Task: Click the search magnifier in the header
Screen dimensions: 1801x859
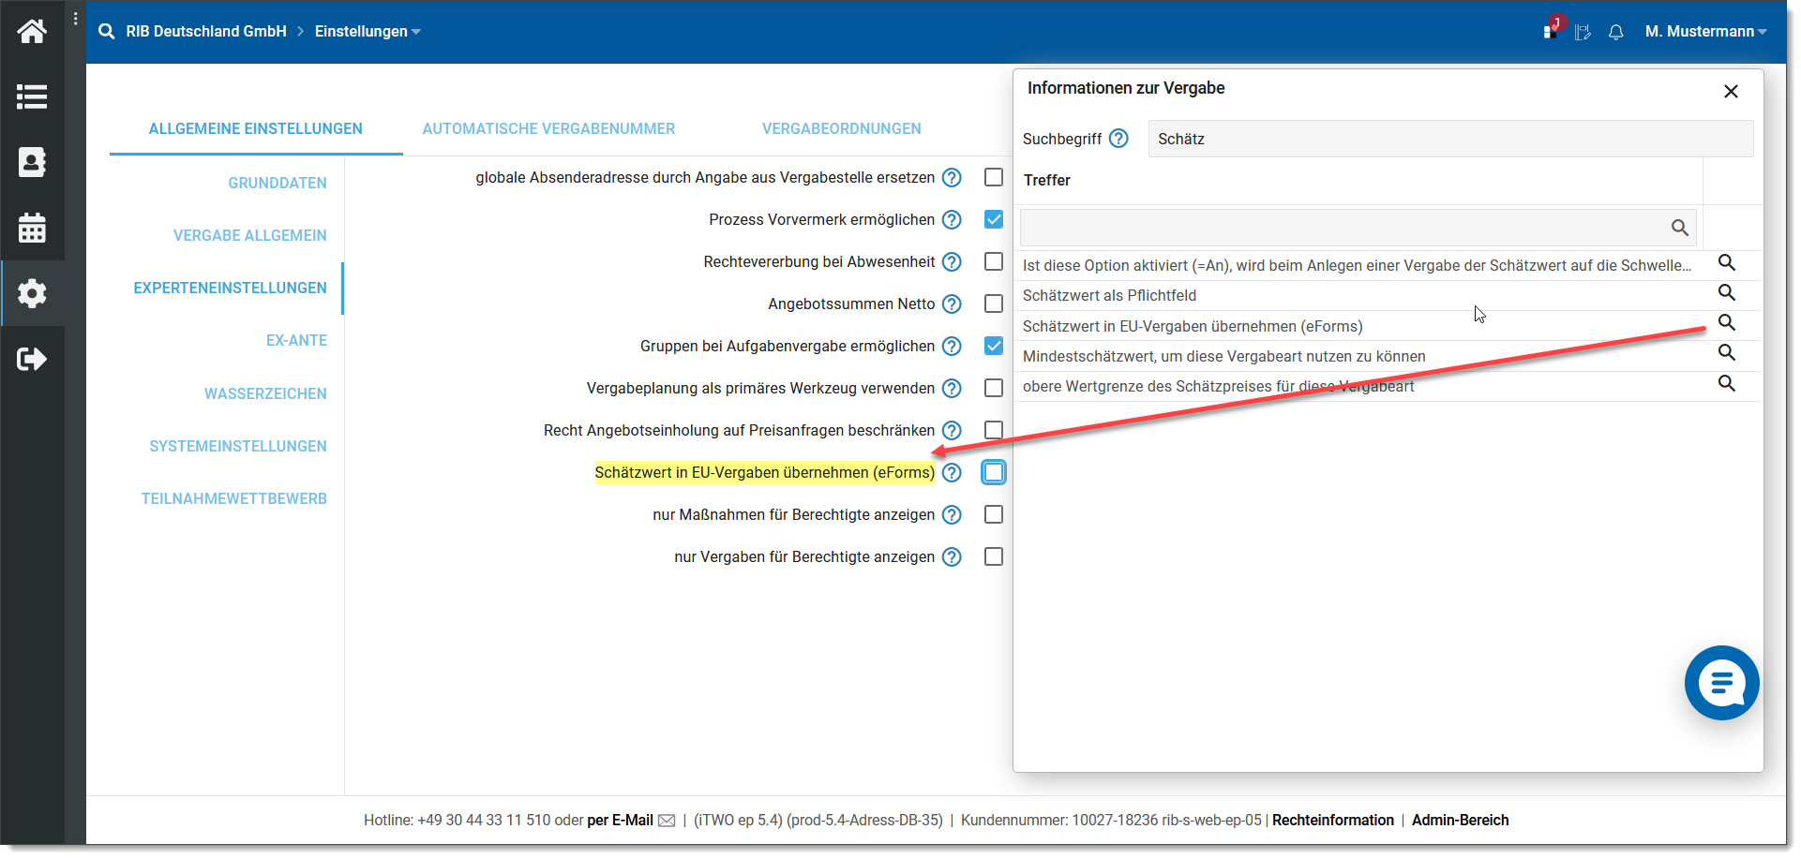Action: [107, 32]
